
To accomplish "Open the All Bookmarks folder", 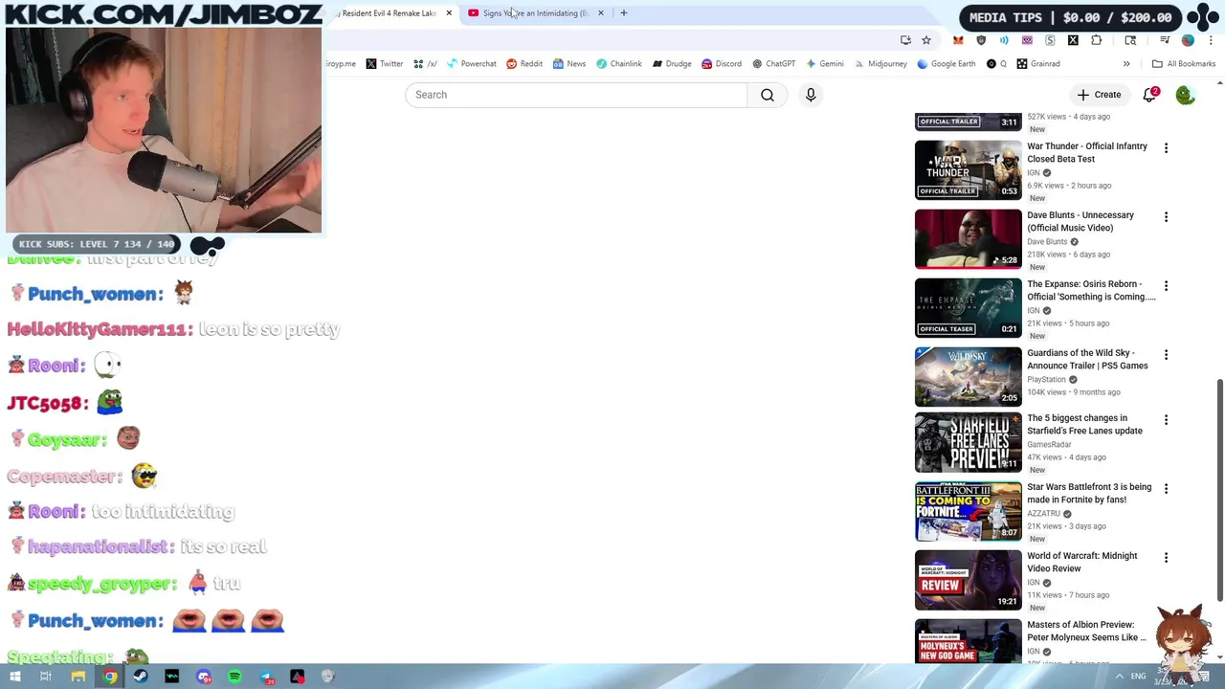I will coord(1184,64).
